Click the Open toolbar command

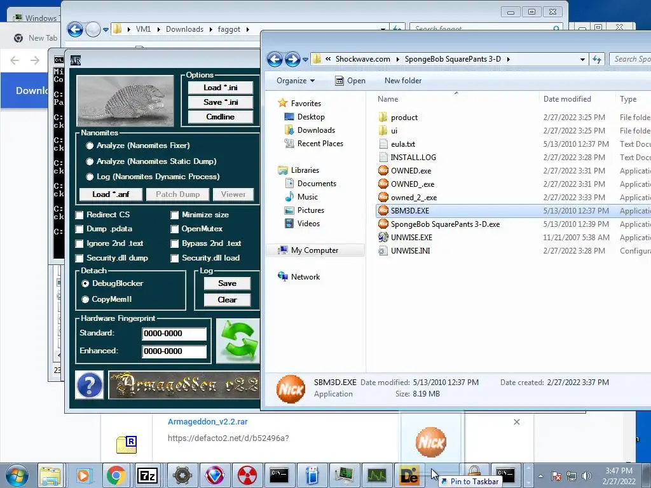[350, 81]
